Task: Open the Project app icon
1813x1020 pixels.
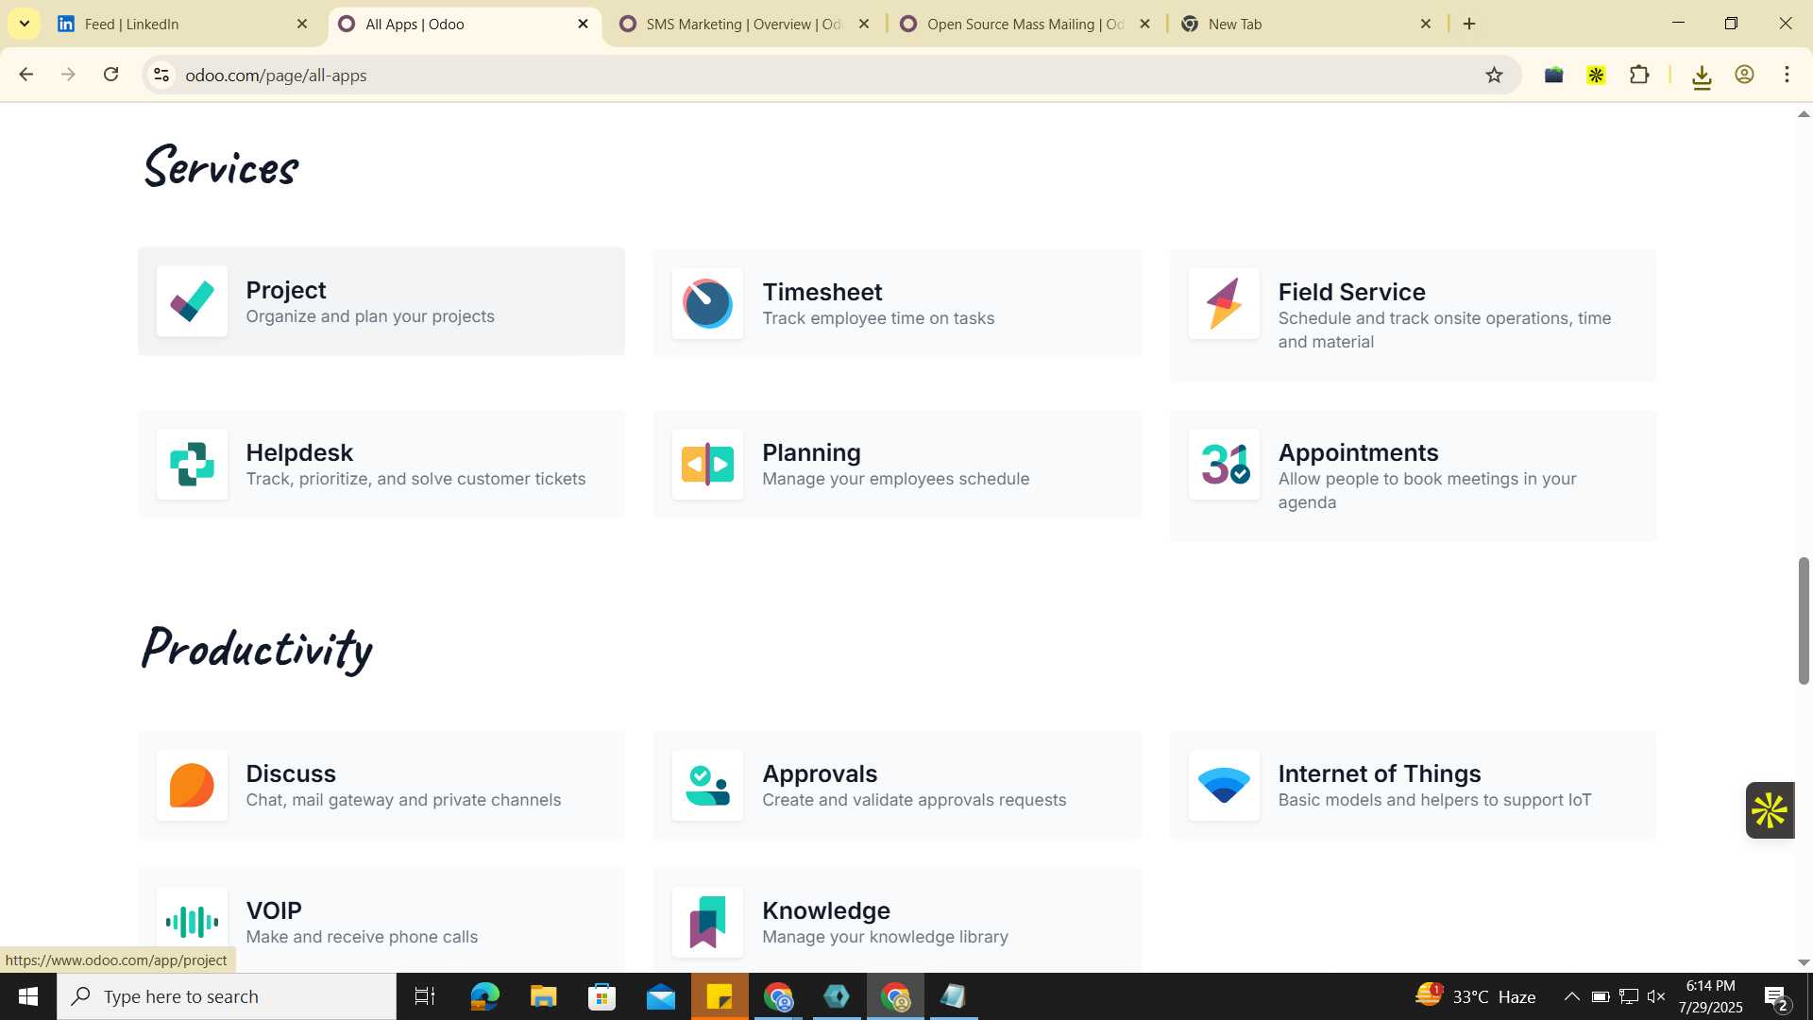Action: point(192,302)
